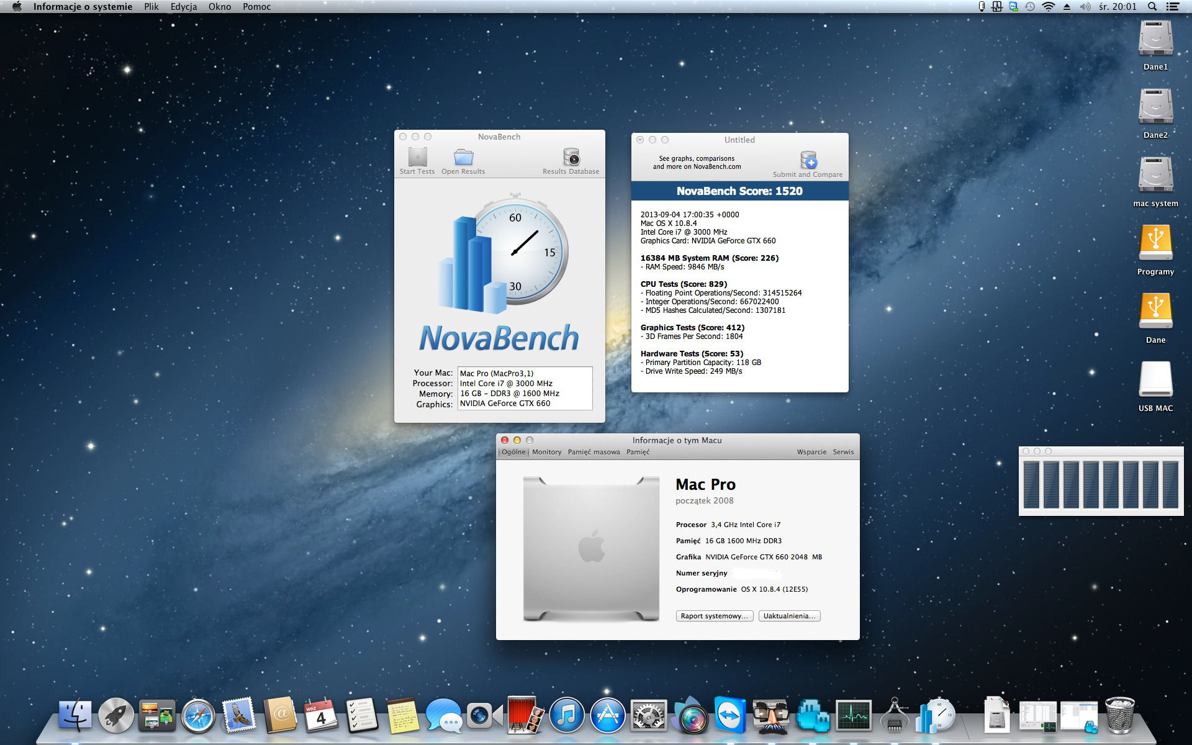Click Submit and Compare in the Untitled window
The height and width of the screenshot is (745, 1192).
[x=808, y=165]
